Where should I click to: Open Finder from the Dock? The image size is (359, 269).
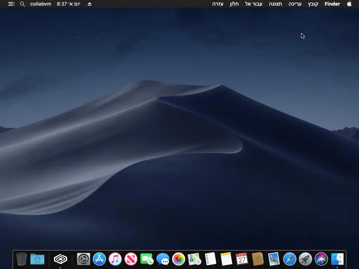(x=337, y=259)
